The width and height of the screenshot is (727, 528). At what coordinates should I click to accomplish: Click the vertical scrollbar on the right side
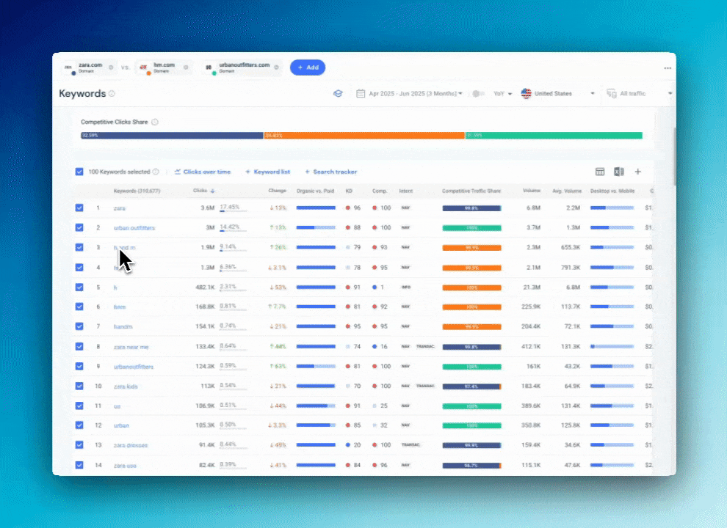(674, 156)
